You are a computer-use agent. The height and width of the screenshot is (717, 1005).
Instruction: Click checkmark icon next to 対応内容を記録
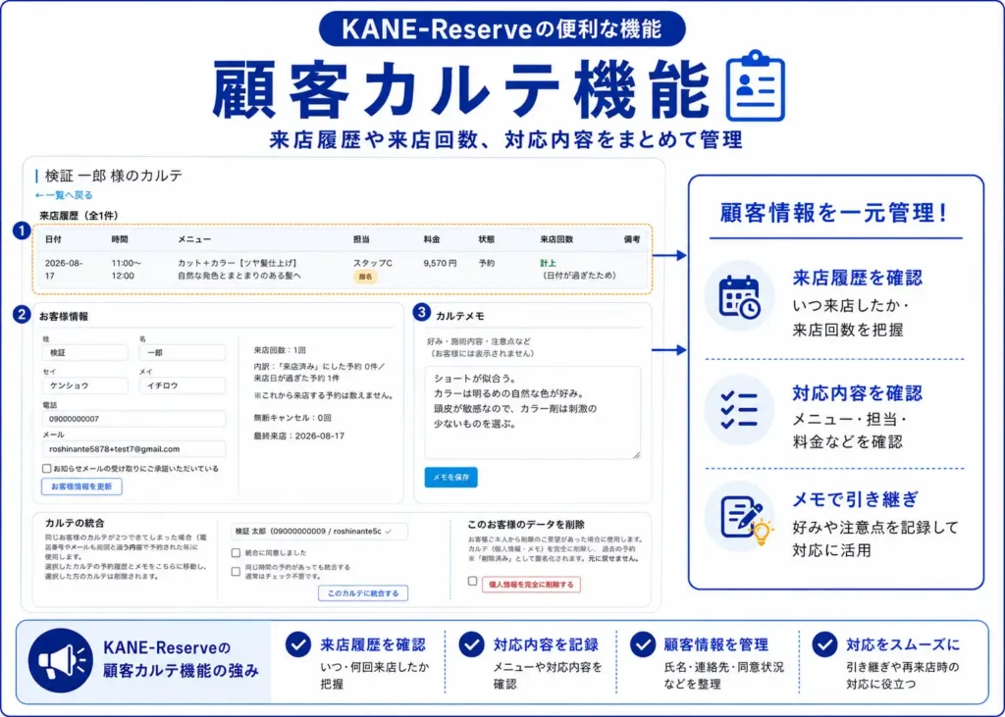471,644
